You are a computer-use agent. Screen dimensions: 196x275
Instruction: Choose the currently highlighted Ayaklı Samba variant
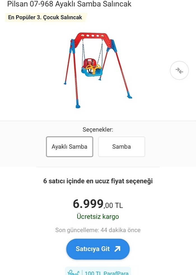tap(69, 146)
